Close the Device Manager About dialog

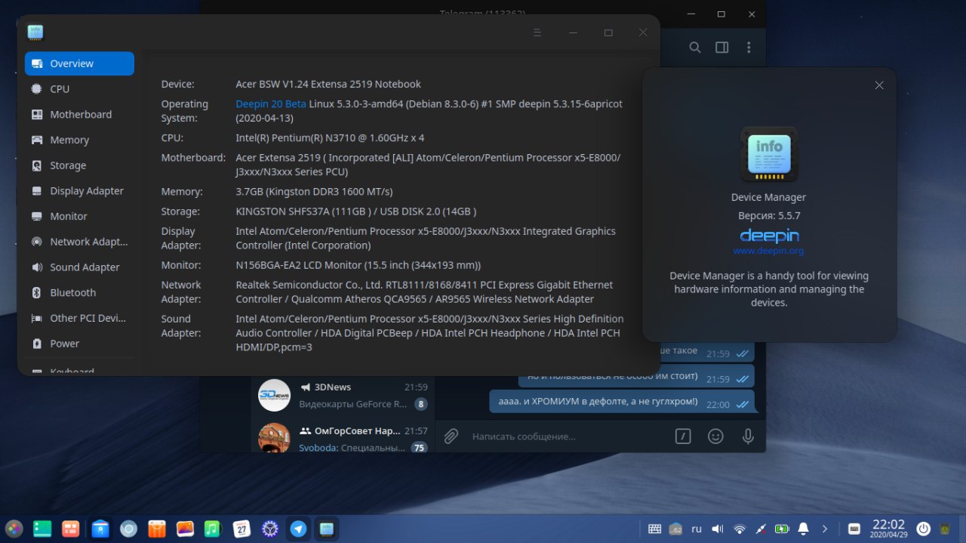tap(879, 85)
